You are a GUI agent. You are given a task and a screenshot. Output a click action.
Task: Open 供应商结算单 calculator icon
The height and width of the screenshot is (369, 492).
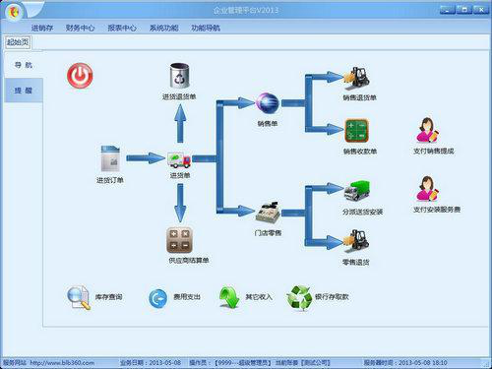[x=179, y=240]
